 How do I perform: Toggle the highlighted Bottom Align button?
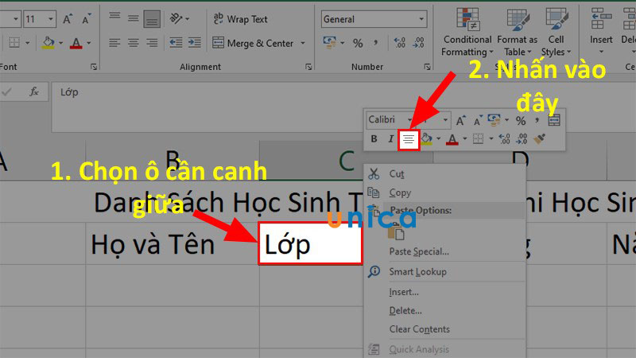pos(152,19)
